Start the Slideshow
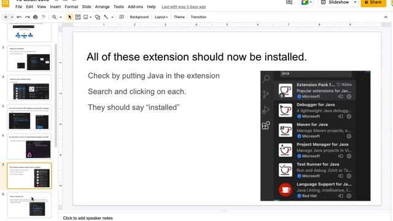This screenshot has width=393, height=221. coord(335,2)
